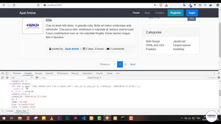Screen dimensions: 221x124
Task: Toggle device toolbar in DevTools
Action: 7,73
